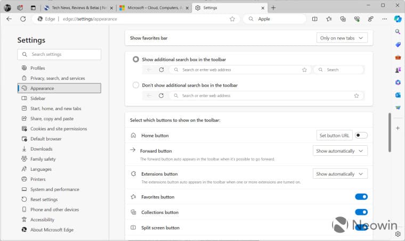
Task: Click the Set button URL button
Action: click(334, 135)
